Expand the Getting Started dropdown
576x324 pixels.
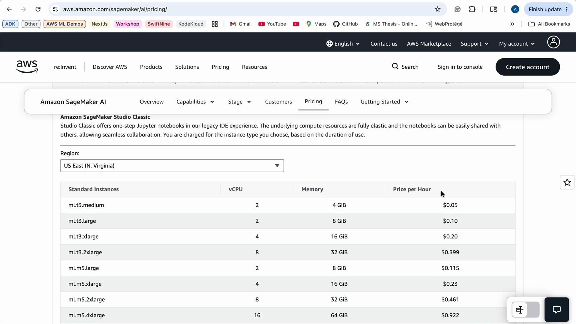pos(385,102)
